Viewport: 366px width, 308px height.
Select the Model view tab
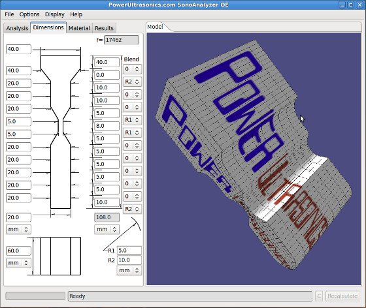pyautogui.click(x=156, y=27)
